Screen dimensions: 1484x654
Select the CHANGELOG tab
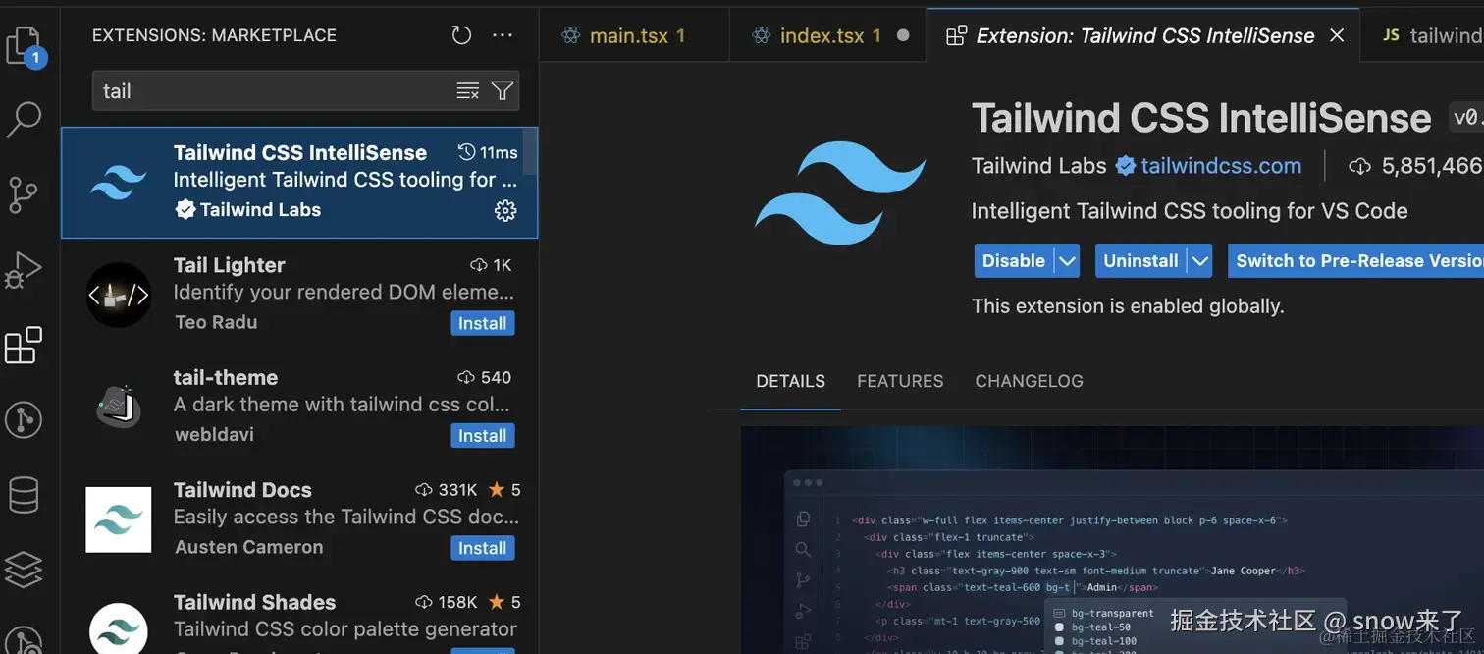1029,381
